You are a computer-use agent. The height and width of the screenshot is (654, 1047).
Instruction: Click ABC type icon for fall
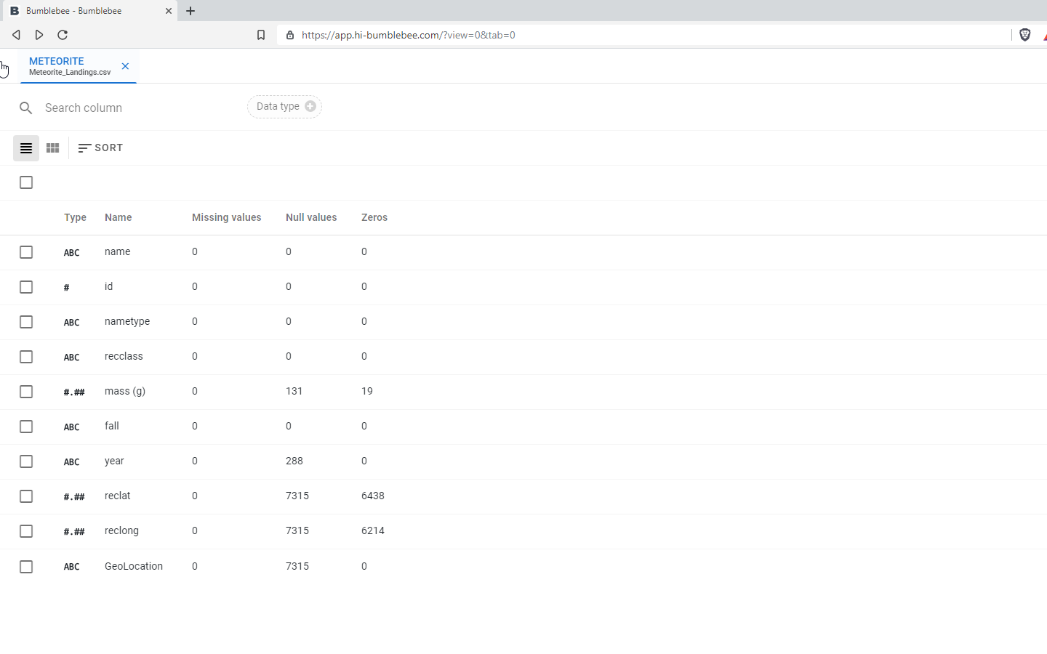(71, 427)
